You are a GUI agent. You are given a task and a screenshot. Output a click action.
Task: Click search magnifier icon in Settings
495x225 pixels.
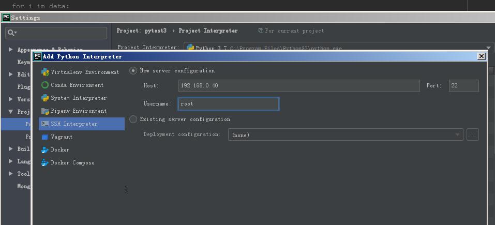point(12,33)
